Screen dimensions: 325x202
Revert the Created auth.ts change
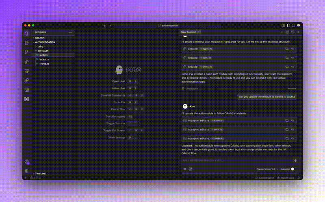click(292, 58)
